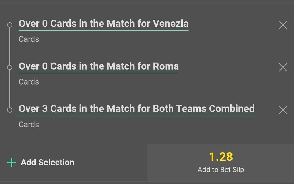Image resolution: width=294 pixels, height=184 pixels.
Task: Click the Cards label under Roma selection
Action: coord(29,82)
